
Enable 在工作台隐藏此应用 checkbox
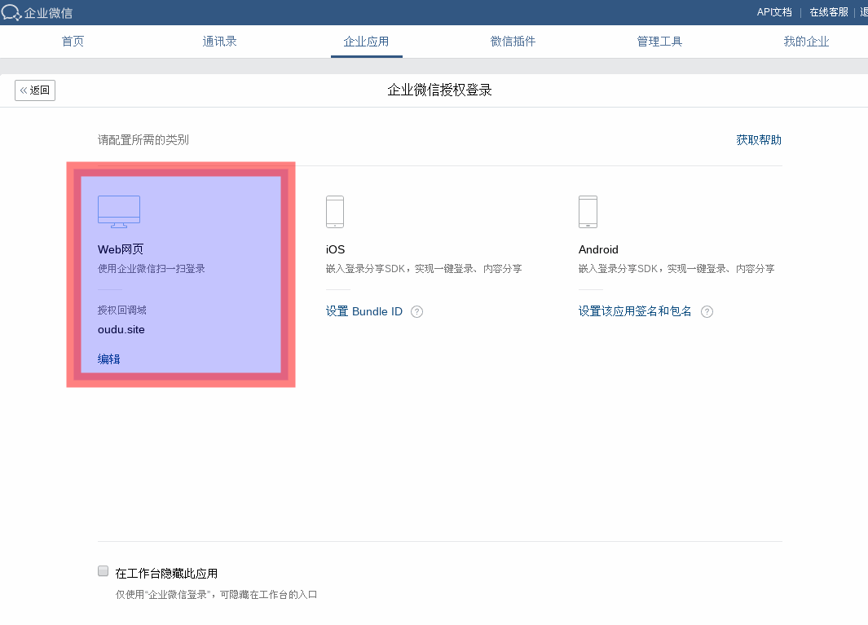[x=103, y=570]
